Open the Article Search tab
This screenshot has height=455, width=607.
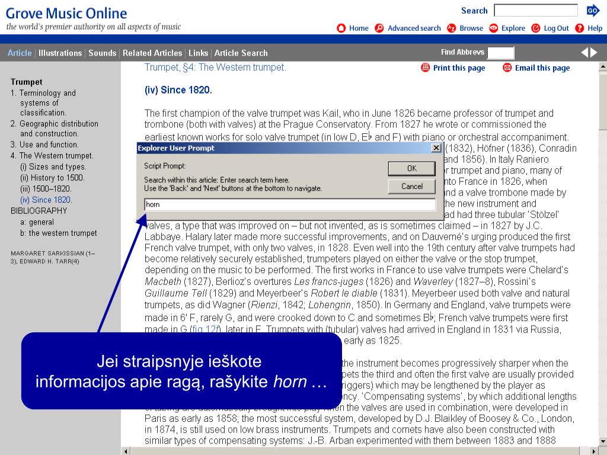(x=241, y=53)
